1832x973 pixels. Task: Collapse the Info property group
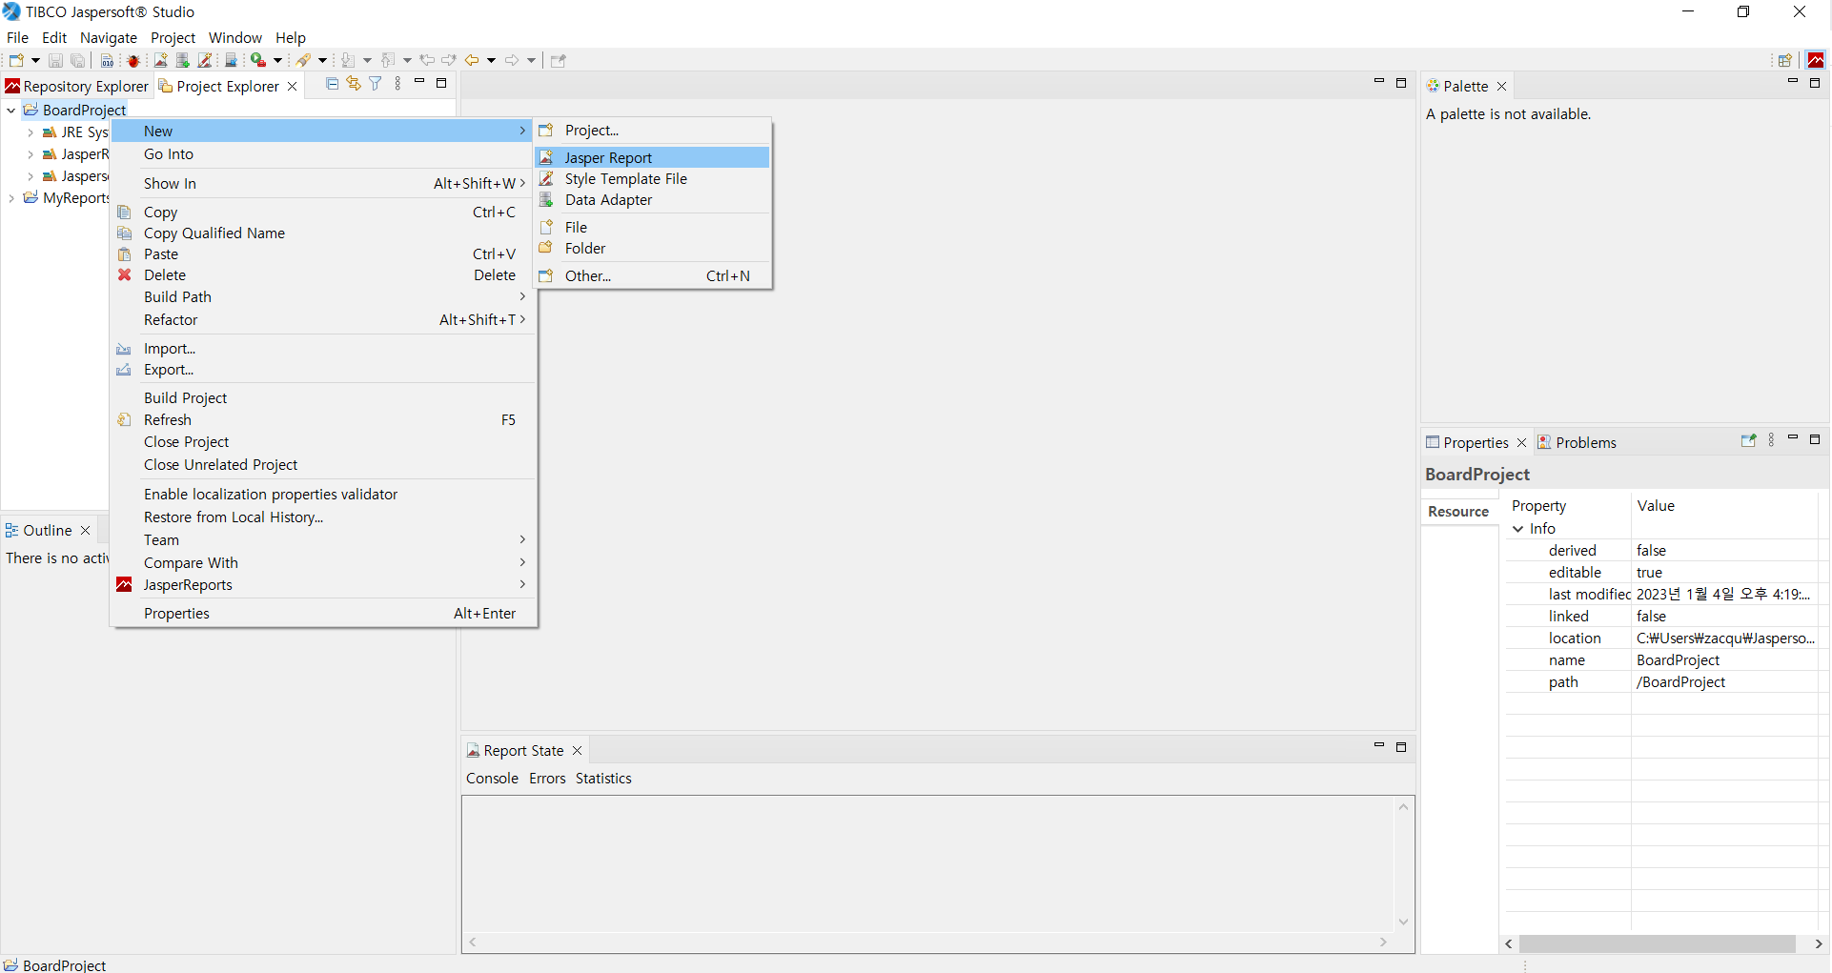1518,529
